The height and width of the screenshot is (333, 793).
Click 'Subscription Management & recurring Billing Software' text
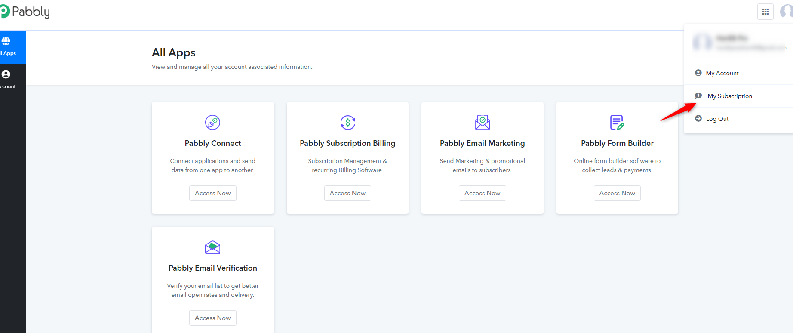tap(347, 166)
